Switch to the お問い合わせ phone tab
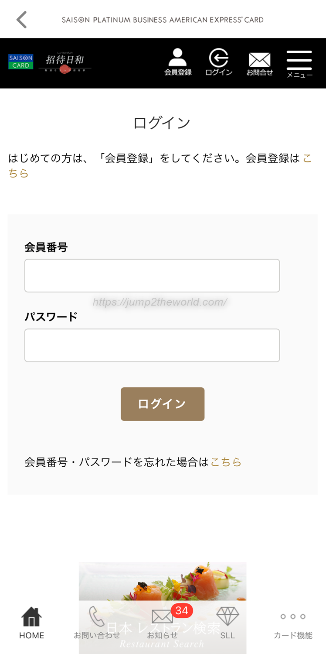 97,623
